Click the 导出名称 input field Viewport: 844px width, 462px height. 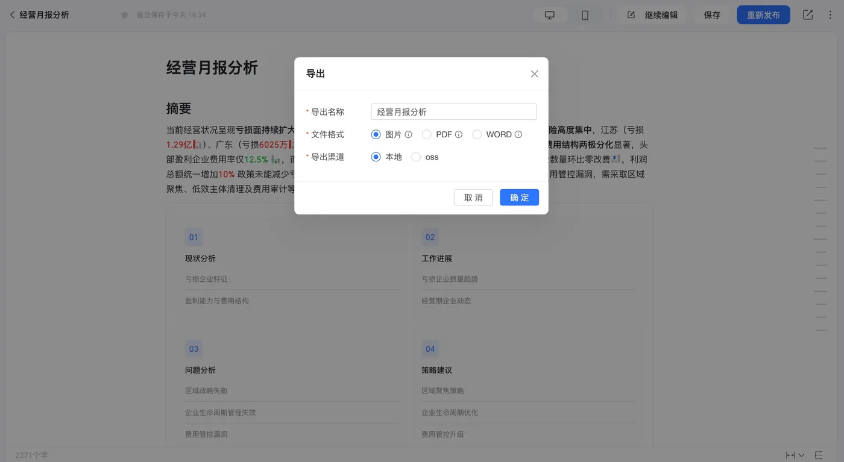(453, 112)
